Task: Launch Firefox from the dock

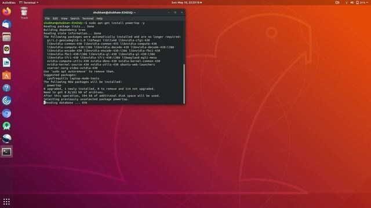Action: point(6,12)
